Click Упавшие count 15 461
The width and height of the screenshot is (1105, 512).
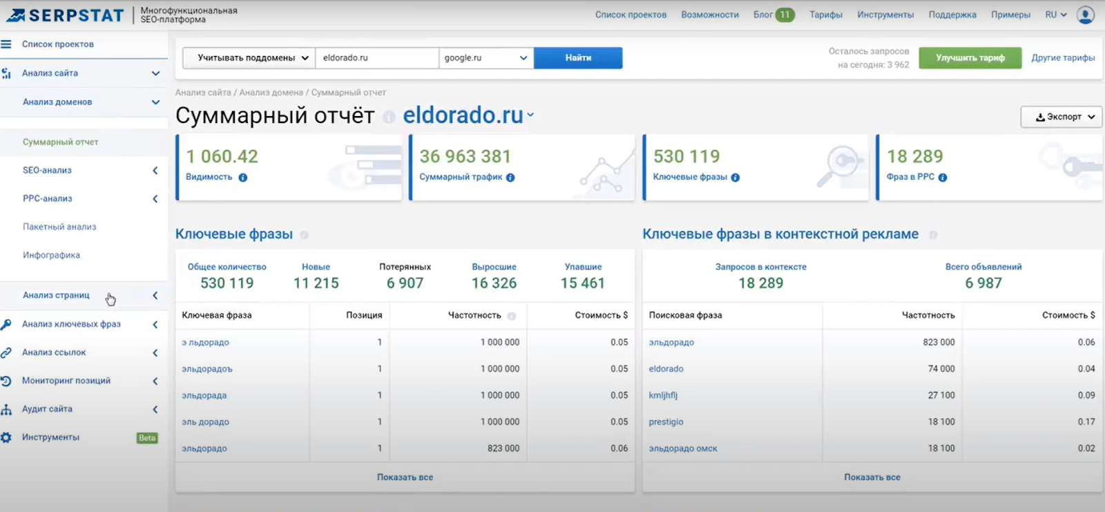point(583,283)
